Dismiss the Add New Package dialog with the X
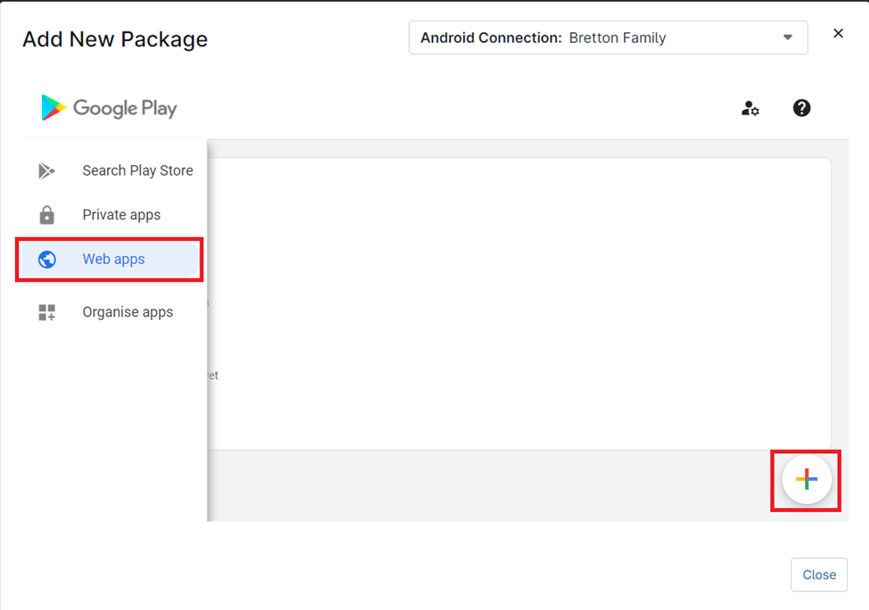This screenshot has width=869, height=610. (838, 33)
